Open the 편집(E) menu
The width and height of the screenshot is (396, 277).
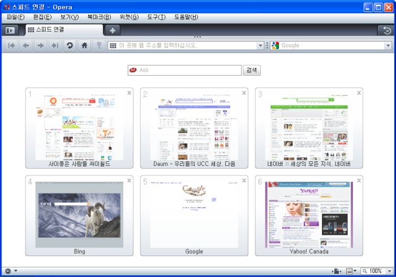42,17
